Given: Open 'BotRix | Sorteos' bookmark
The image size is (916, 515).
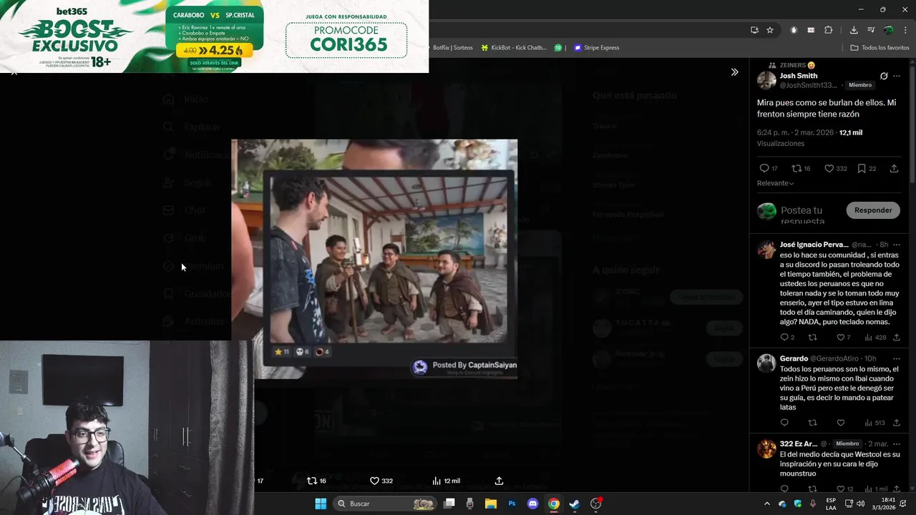Looking at the screenshot, I should 451,48.
